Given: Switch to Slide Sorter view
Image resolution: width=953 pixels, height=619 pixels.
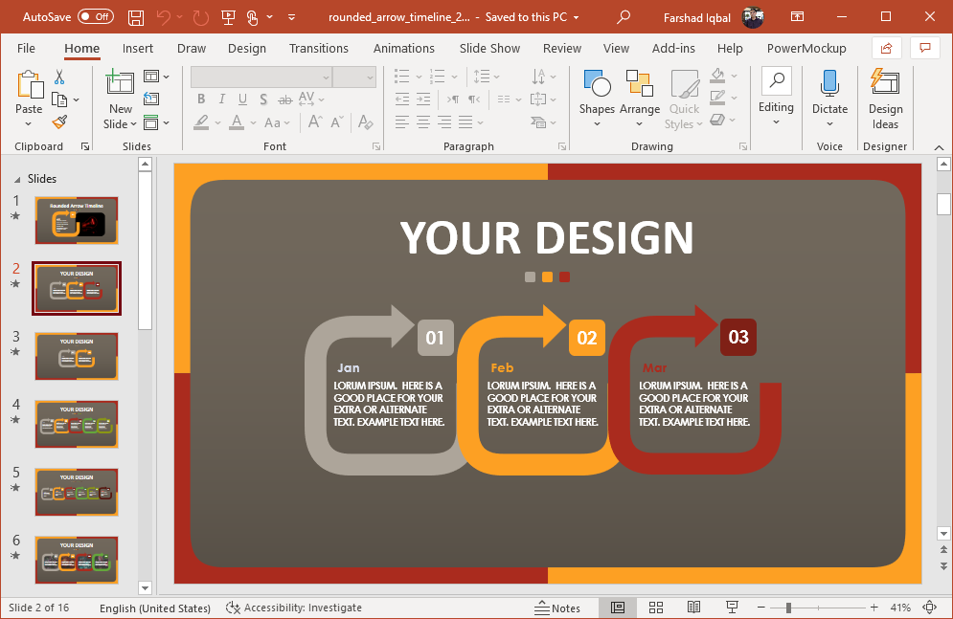Looking at the screenshot, I should pos(656,608).
